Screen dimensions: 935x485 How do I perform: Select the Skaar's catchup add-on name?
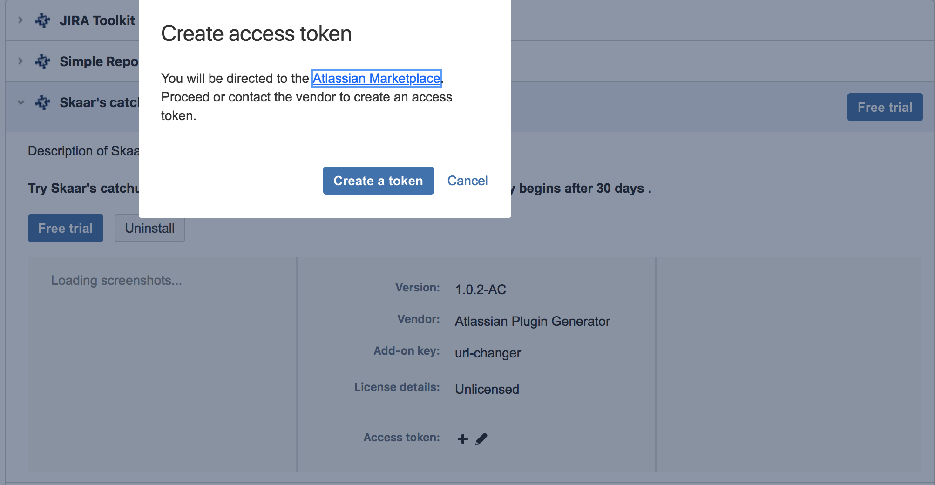[x=99, y=102]
